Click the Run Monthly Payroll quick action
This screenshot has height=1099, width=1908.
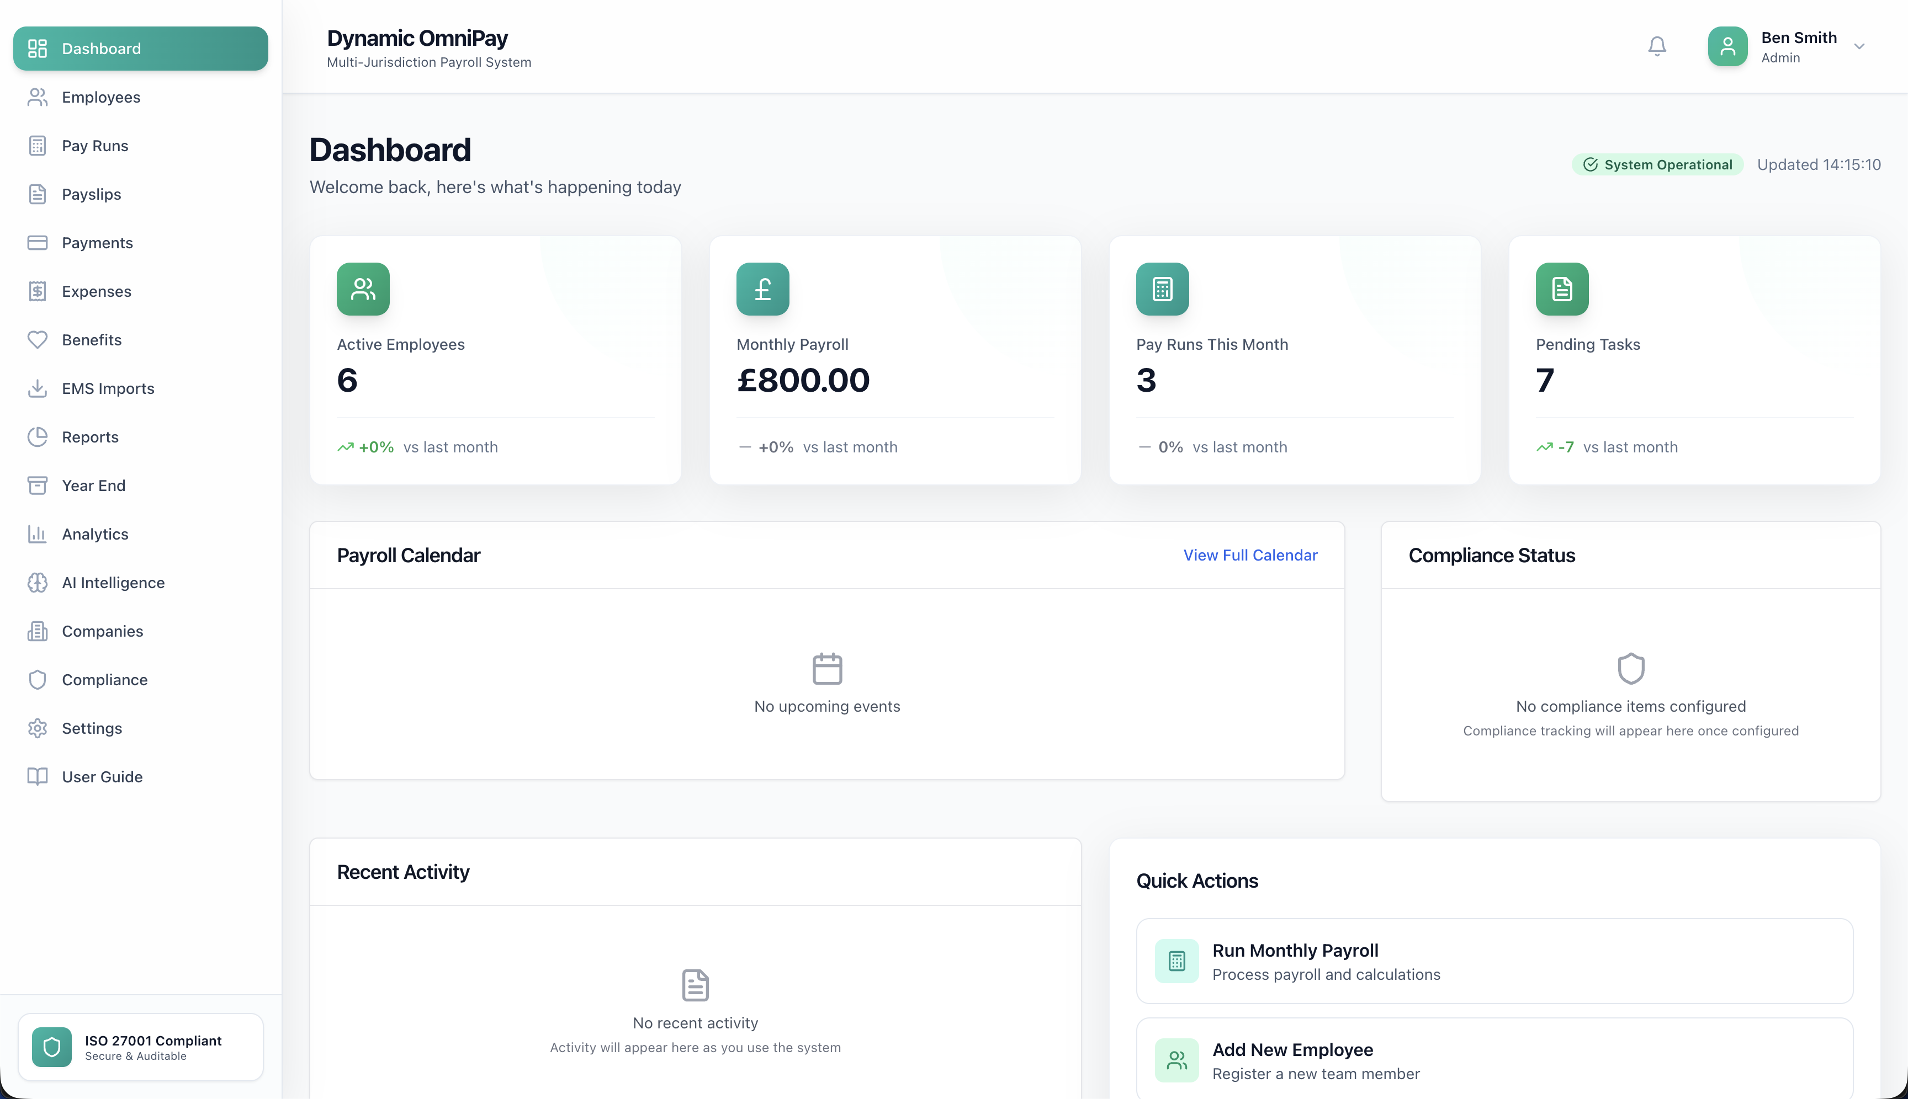coord(1494,961)
